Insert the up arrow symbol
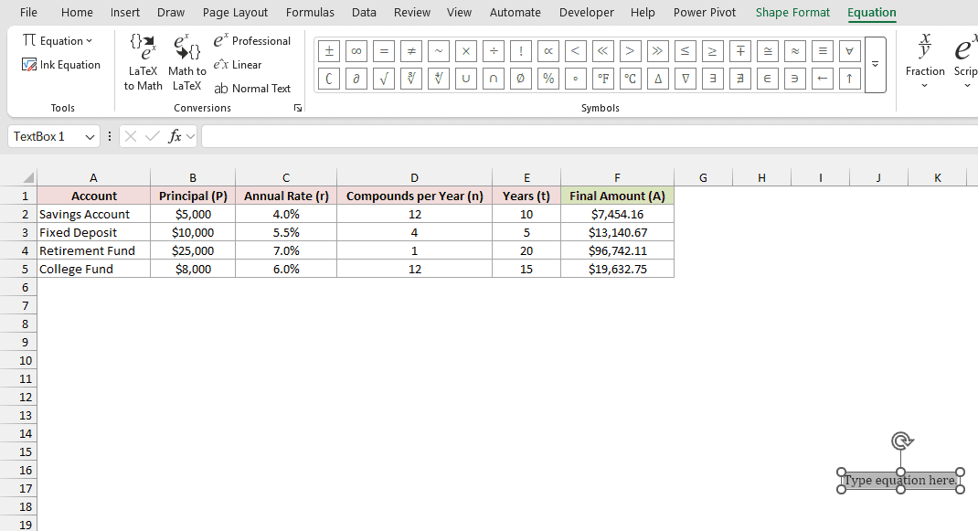978x531 pixels. point(849,79)
